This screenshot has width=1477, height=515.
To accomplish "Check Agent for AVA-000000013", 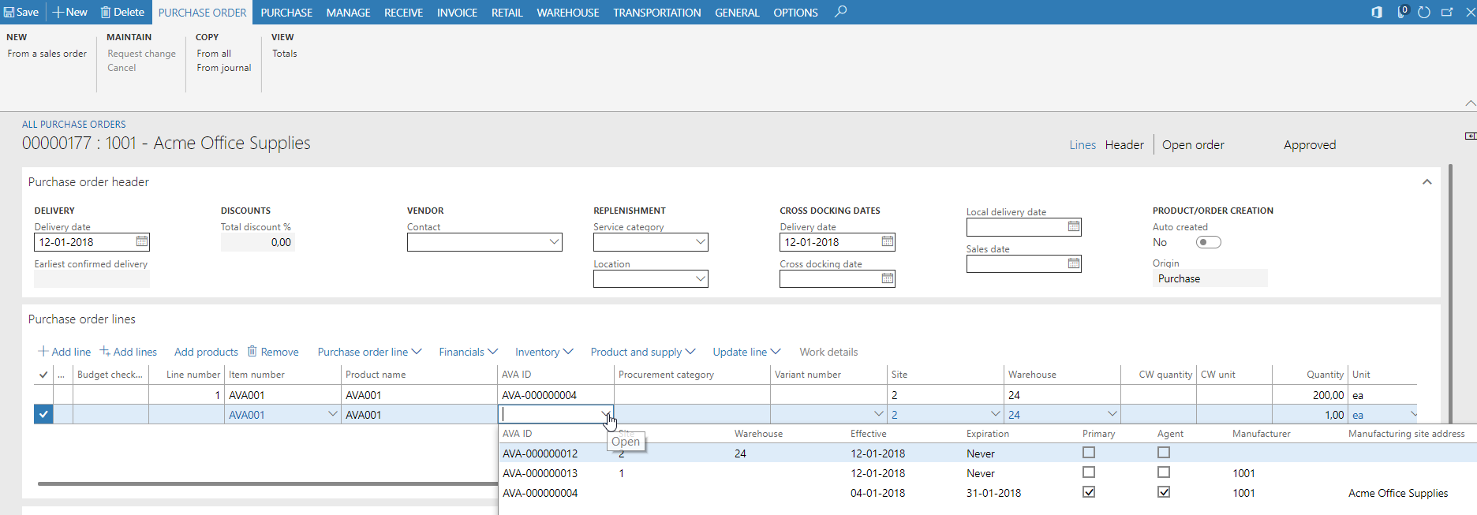I will (x=1164, y=472).
